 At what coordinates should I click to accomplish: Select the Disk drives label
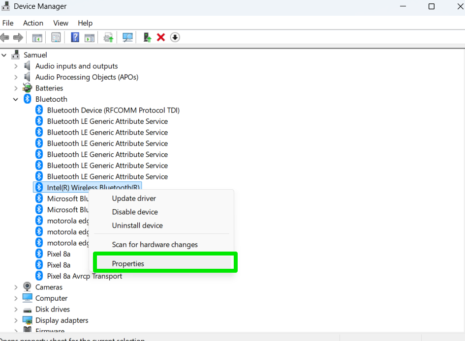click(53, 310)
